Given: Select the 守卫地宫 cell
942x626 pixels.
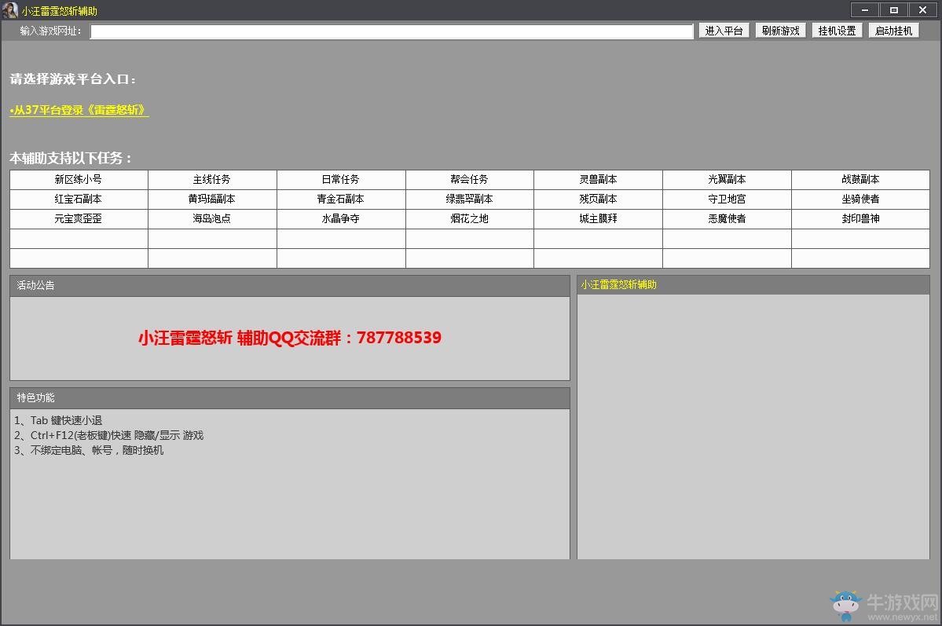Looking at the screenshot, I should [x=727, y=200].
